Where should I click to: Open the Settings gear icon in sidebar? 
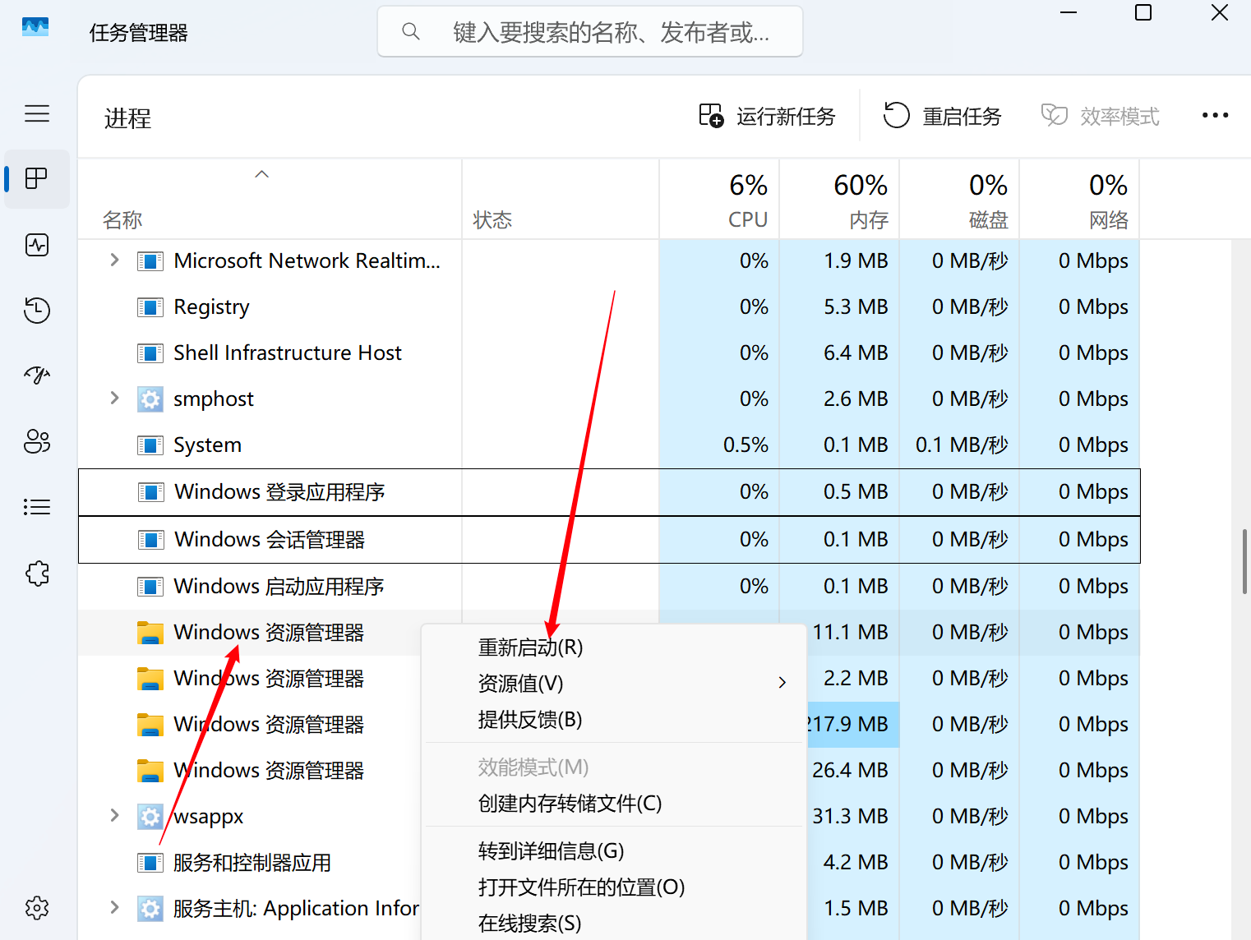coord(37,908)
